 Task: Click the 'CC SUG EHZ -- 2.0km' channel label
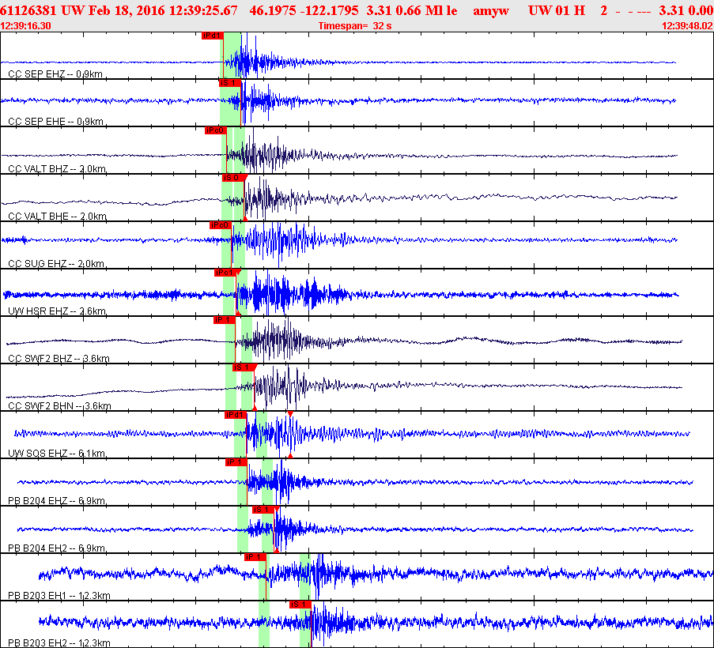(x=56, y=263)
